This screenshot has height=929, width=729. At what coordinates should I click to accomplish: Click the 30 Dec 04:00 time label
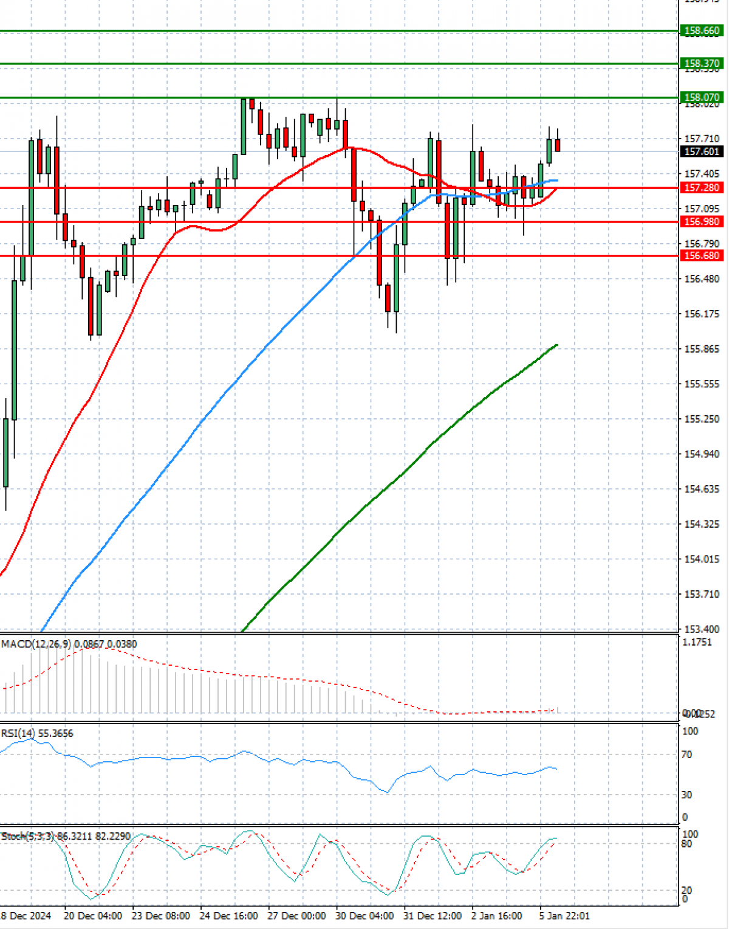(364, 916)
